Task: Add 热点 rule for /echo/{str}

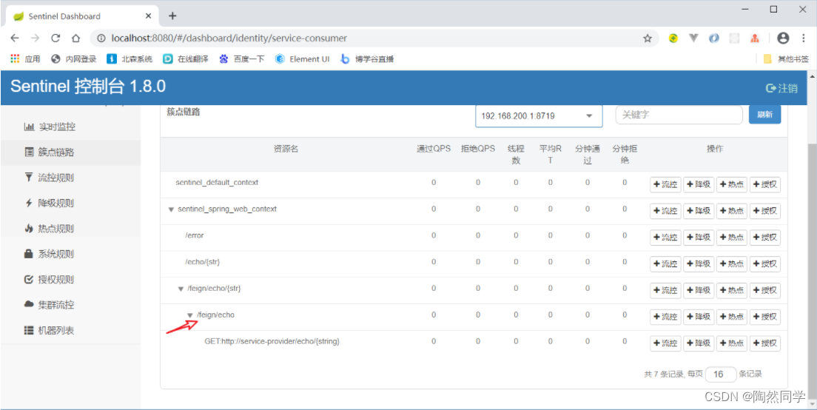Action: (x=732, y=264)
